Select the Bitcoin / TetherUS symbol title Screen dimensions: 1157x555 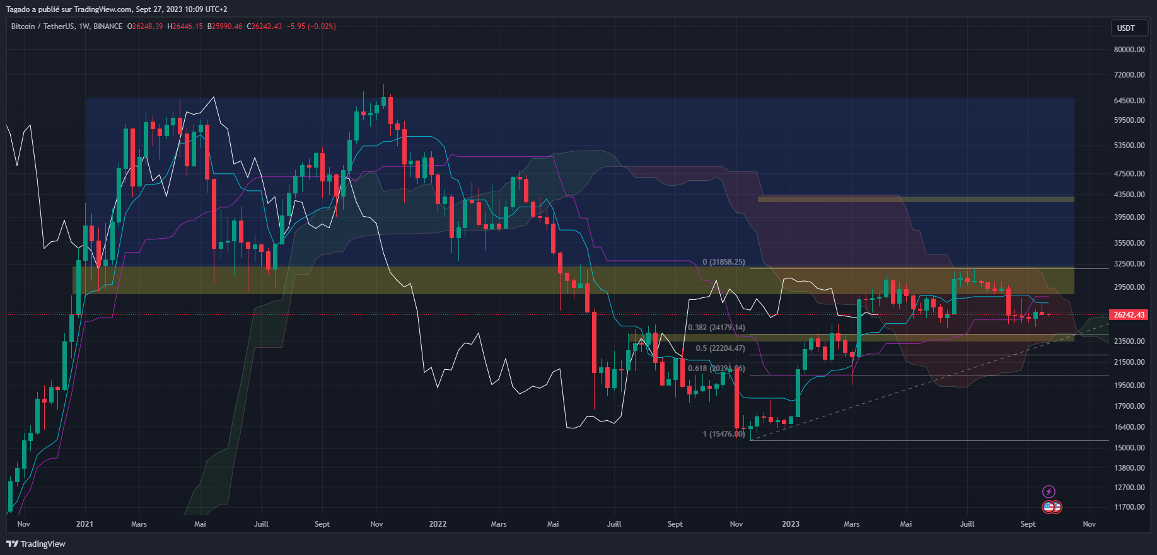tap(42, 26)
